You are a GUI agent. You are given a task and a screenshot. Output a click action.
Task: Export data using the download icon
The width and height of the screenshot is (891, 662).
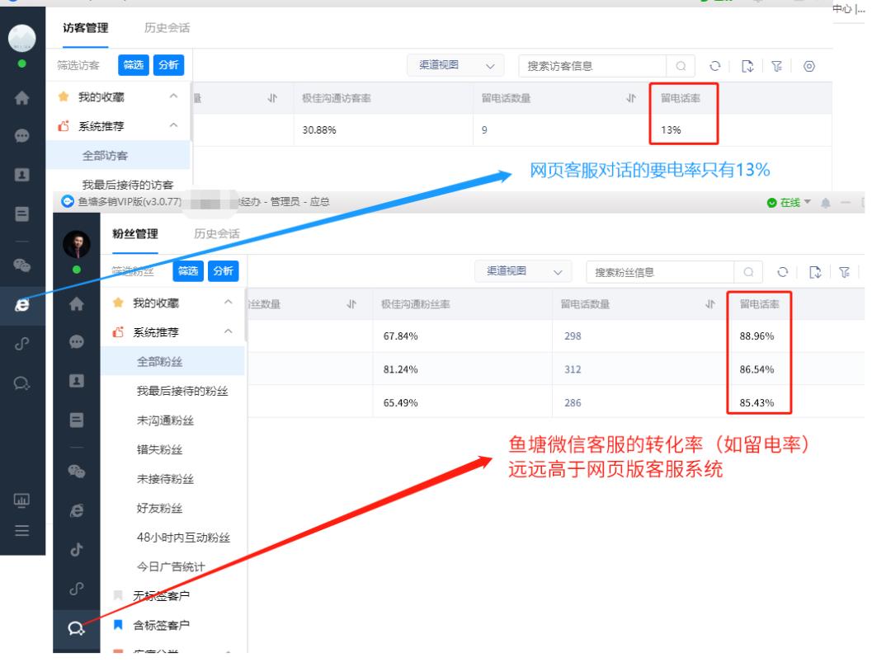coord(815,273)
